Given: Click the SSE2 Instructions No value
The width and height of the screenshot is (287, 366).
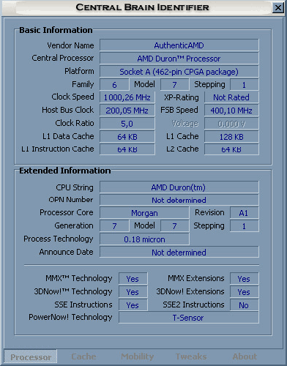Looking at the screenshot, I should click(x=244, y=305).
